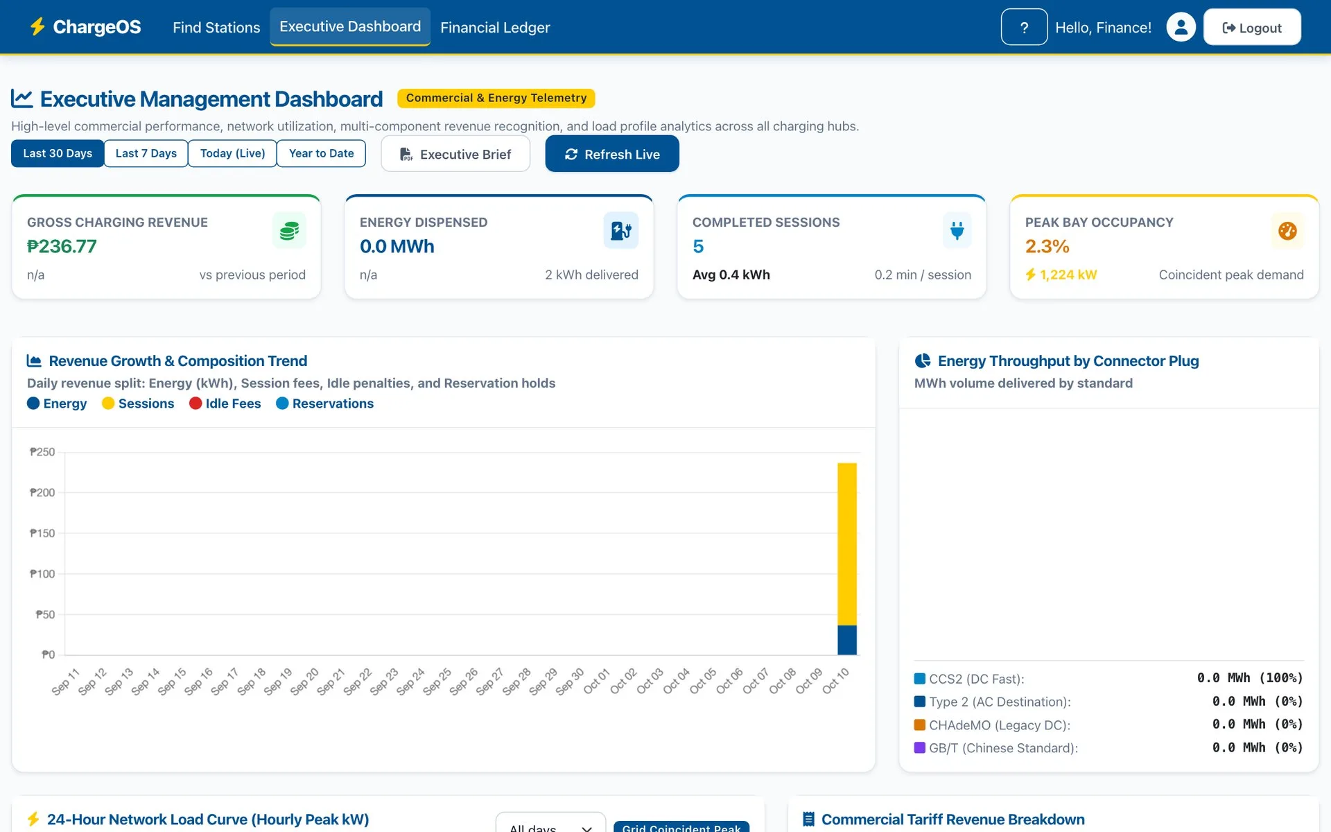The image size is (1331, 832).
Task: Click the yellow Sessions segment of Oct 10 bar
Action: point(847,544)
